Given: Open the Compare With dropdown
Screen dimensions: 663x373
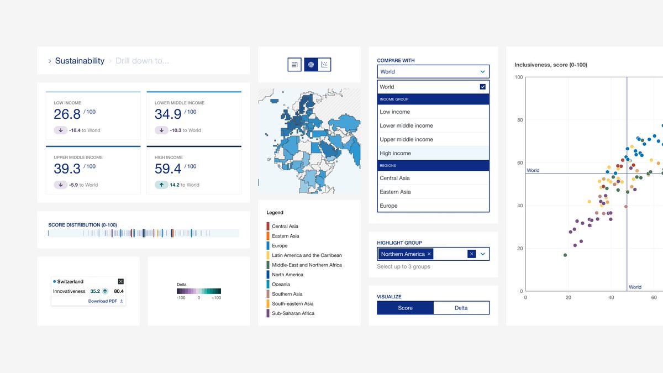Looking at the screenshot, I should click(433, 71).
